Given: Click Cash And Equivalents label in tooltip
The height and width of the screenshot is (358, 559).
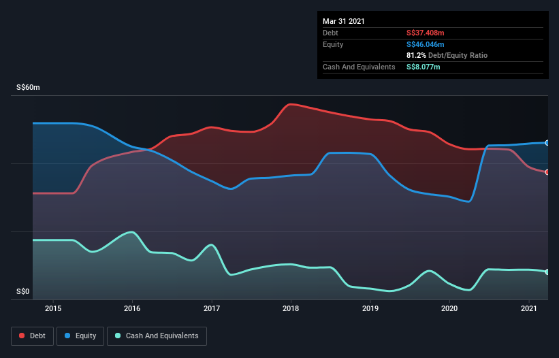Looking at the screenshot, I should pos(359,67).
